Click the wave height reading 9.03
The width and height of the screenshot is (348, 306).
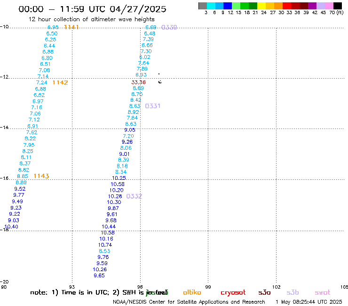point(14,220)
